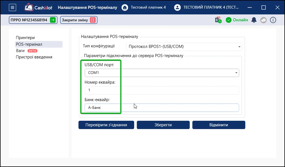Click the Банк-еквайр label

point(97,100)
